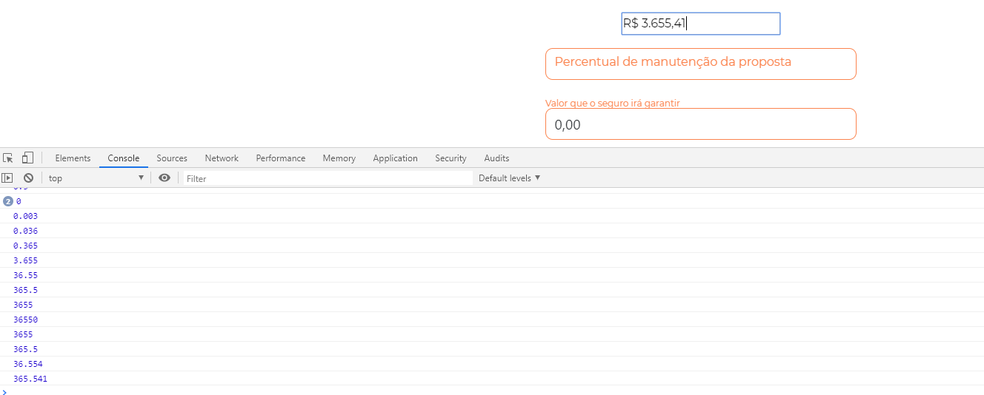This screenshot has height=395, width=984.
Task: Focus the R$ 3.655,41 input field
Action: click(x=701, y=24)
